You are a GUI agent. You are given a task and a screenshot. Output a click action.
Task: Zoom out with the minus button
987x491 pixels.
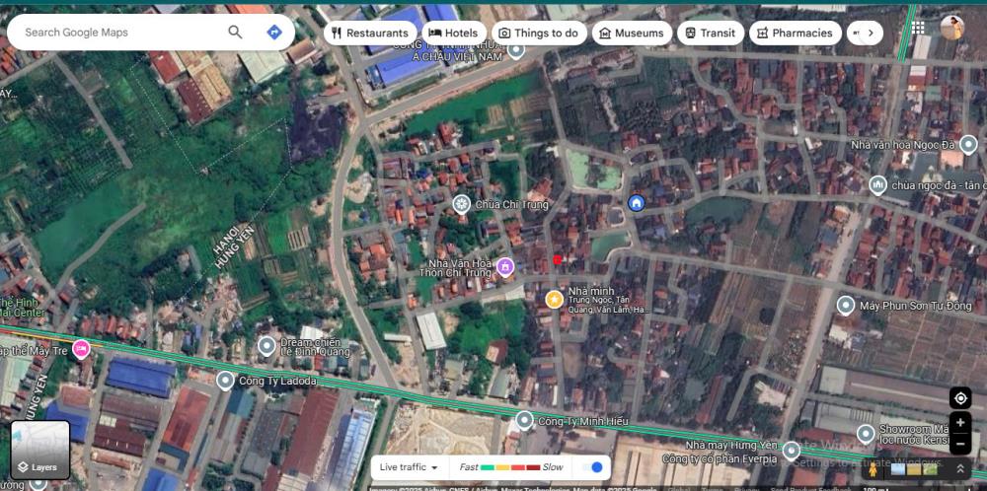click(960, 444)
